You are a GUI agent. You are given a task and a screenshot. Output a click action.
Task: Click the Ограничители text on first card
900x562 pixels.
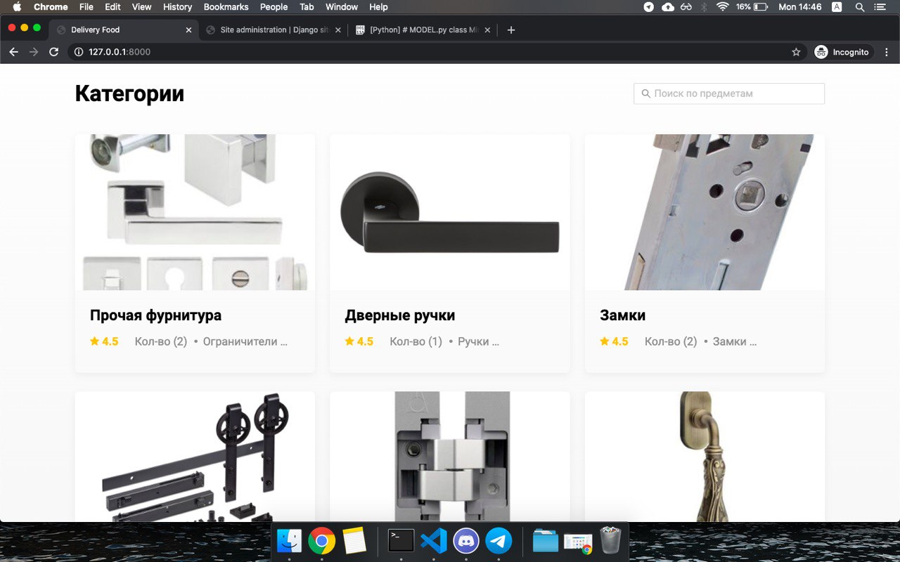click(245, 341)
